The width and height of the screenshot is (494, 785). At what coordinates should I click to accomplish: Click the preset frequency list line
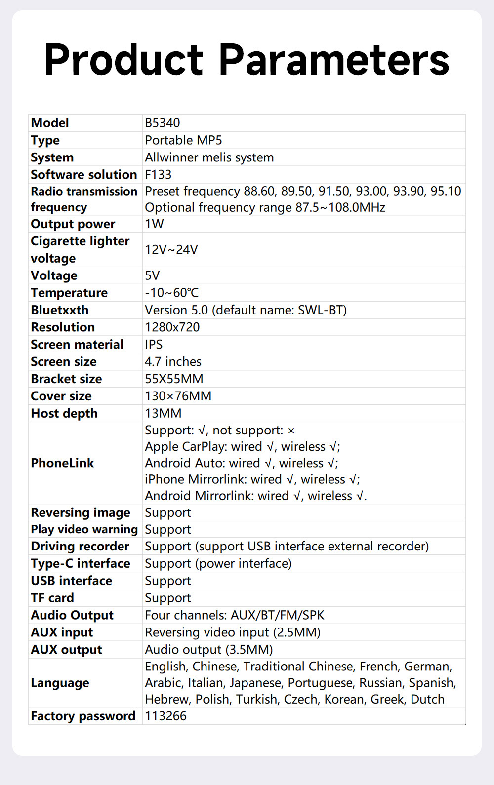click(x=303, y=191)
